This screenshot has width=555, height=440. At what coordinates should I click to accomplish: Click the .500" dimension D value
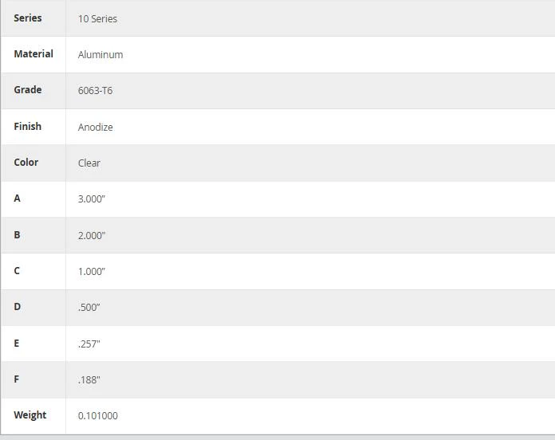pos(89,308)
